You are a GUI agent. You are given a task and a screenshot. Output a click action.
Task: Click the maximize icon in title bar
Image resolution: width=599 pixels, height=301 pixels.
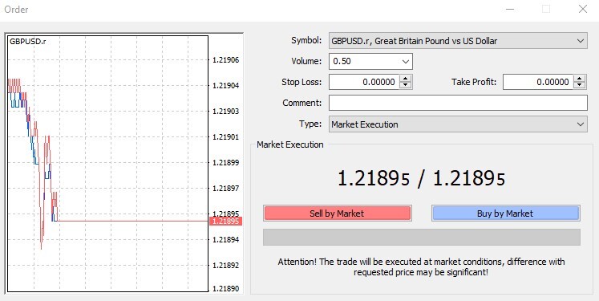(x=546, y=9)
